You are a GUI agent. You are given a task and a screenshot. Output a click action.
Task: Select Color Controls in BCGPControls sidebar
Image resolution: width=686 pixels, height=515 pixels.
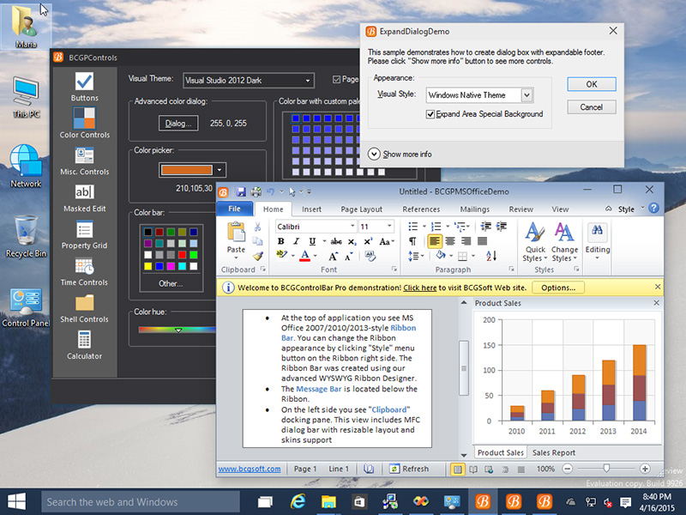point(84,124)
